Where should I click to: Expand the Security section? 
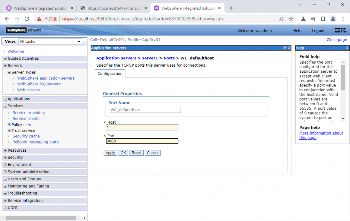5,157
